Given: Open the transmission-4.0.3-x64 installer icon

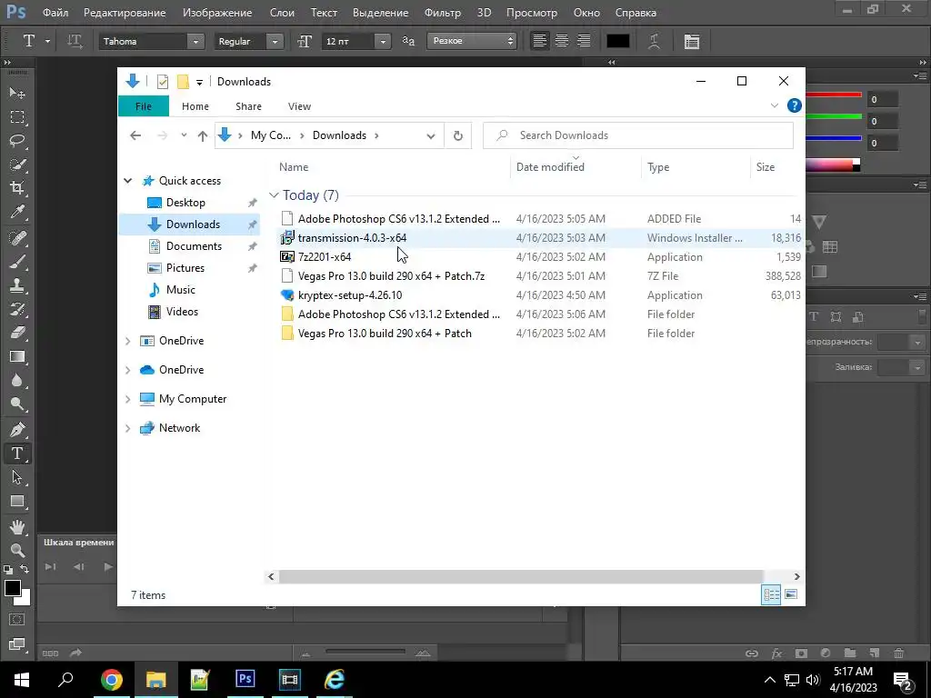Looking at the screenshot, I should pos(286,237).
